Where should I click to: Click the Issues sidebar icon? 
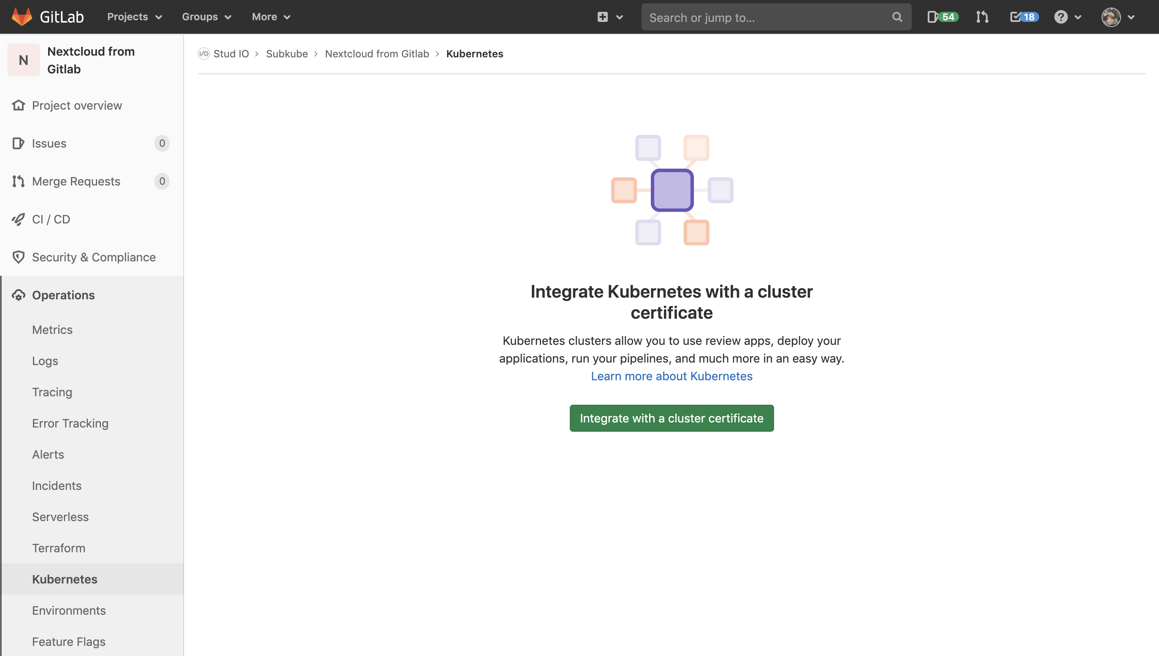point(18,143)
